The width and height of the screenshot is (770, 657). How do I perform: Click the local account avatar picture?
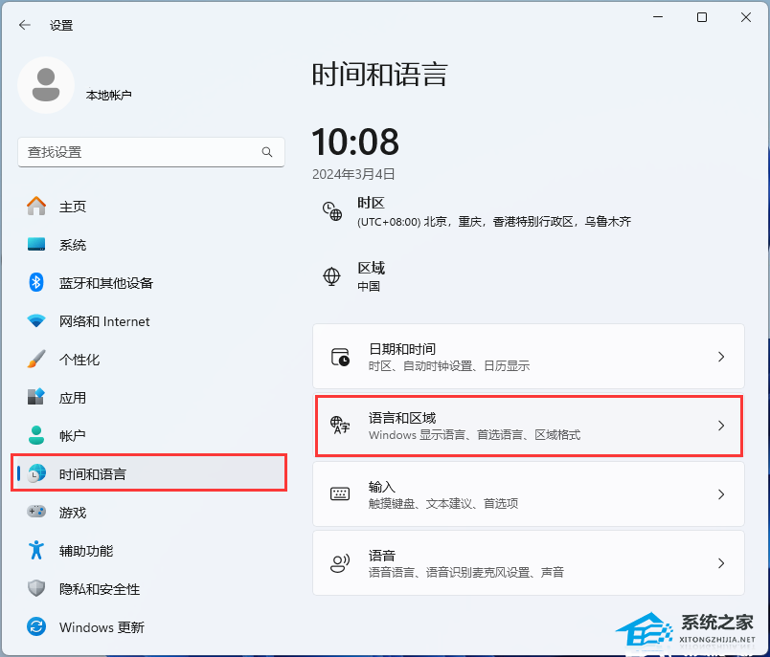(x=46, y=85)
